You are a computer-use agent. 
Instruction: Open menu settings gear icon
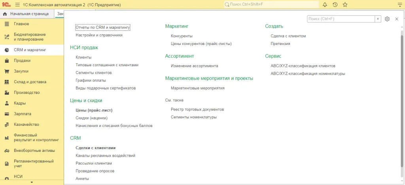pyautogui.click(x=387, y=19)
